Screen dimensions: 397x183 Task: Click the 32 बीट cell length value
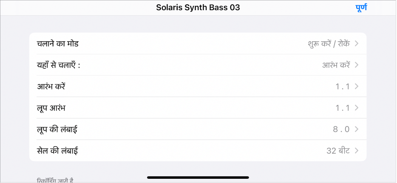337,150
